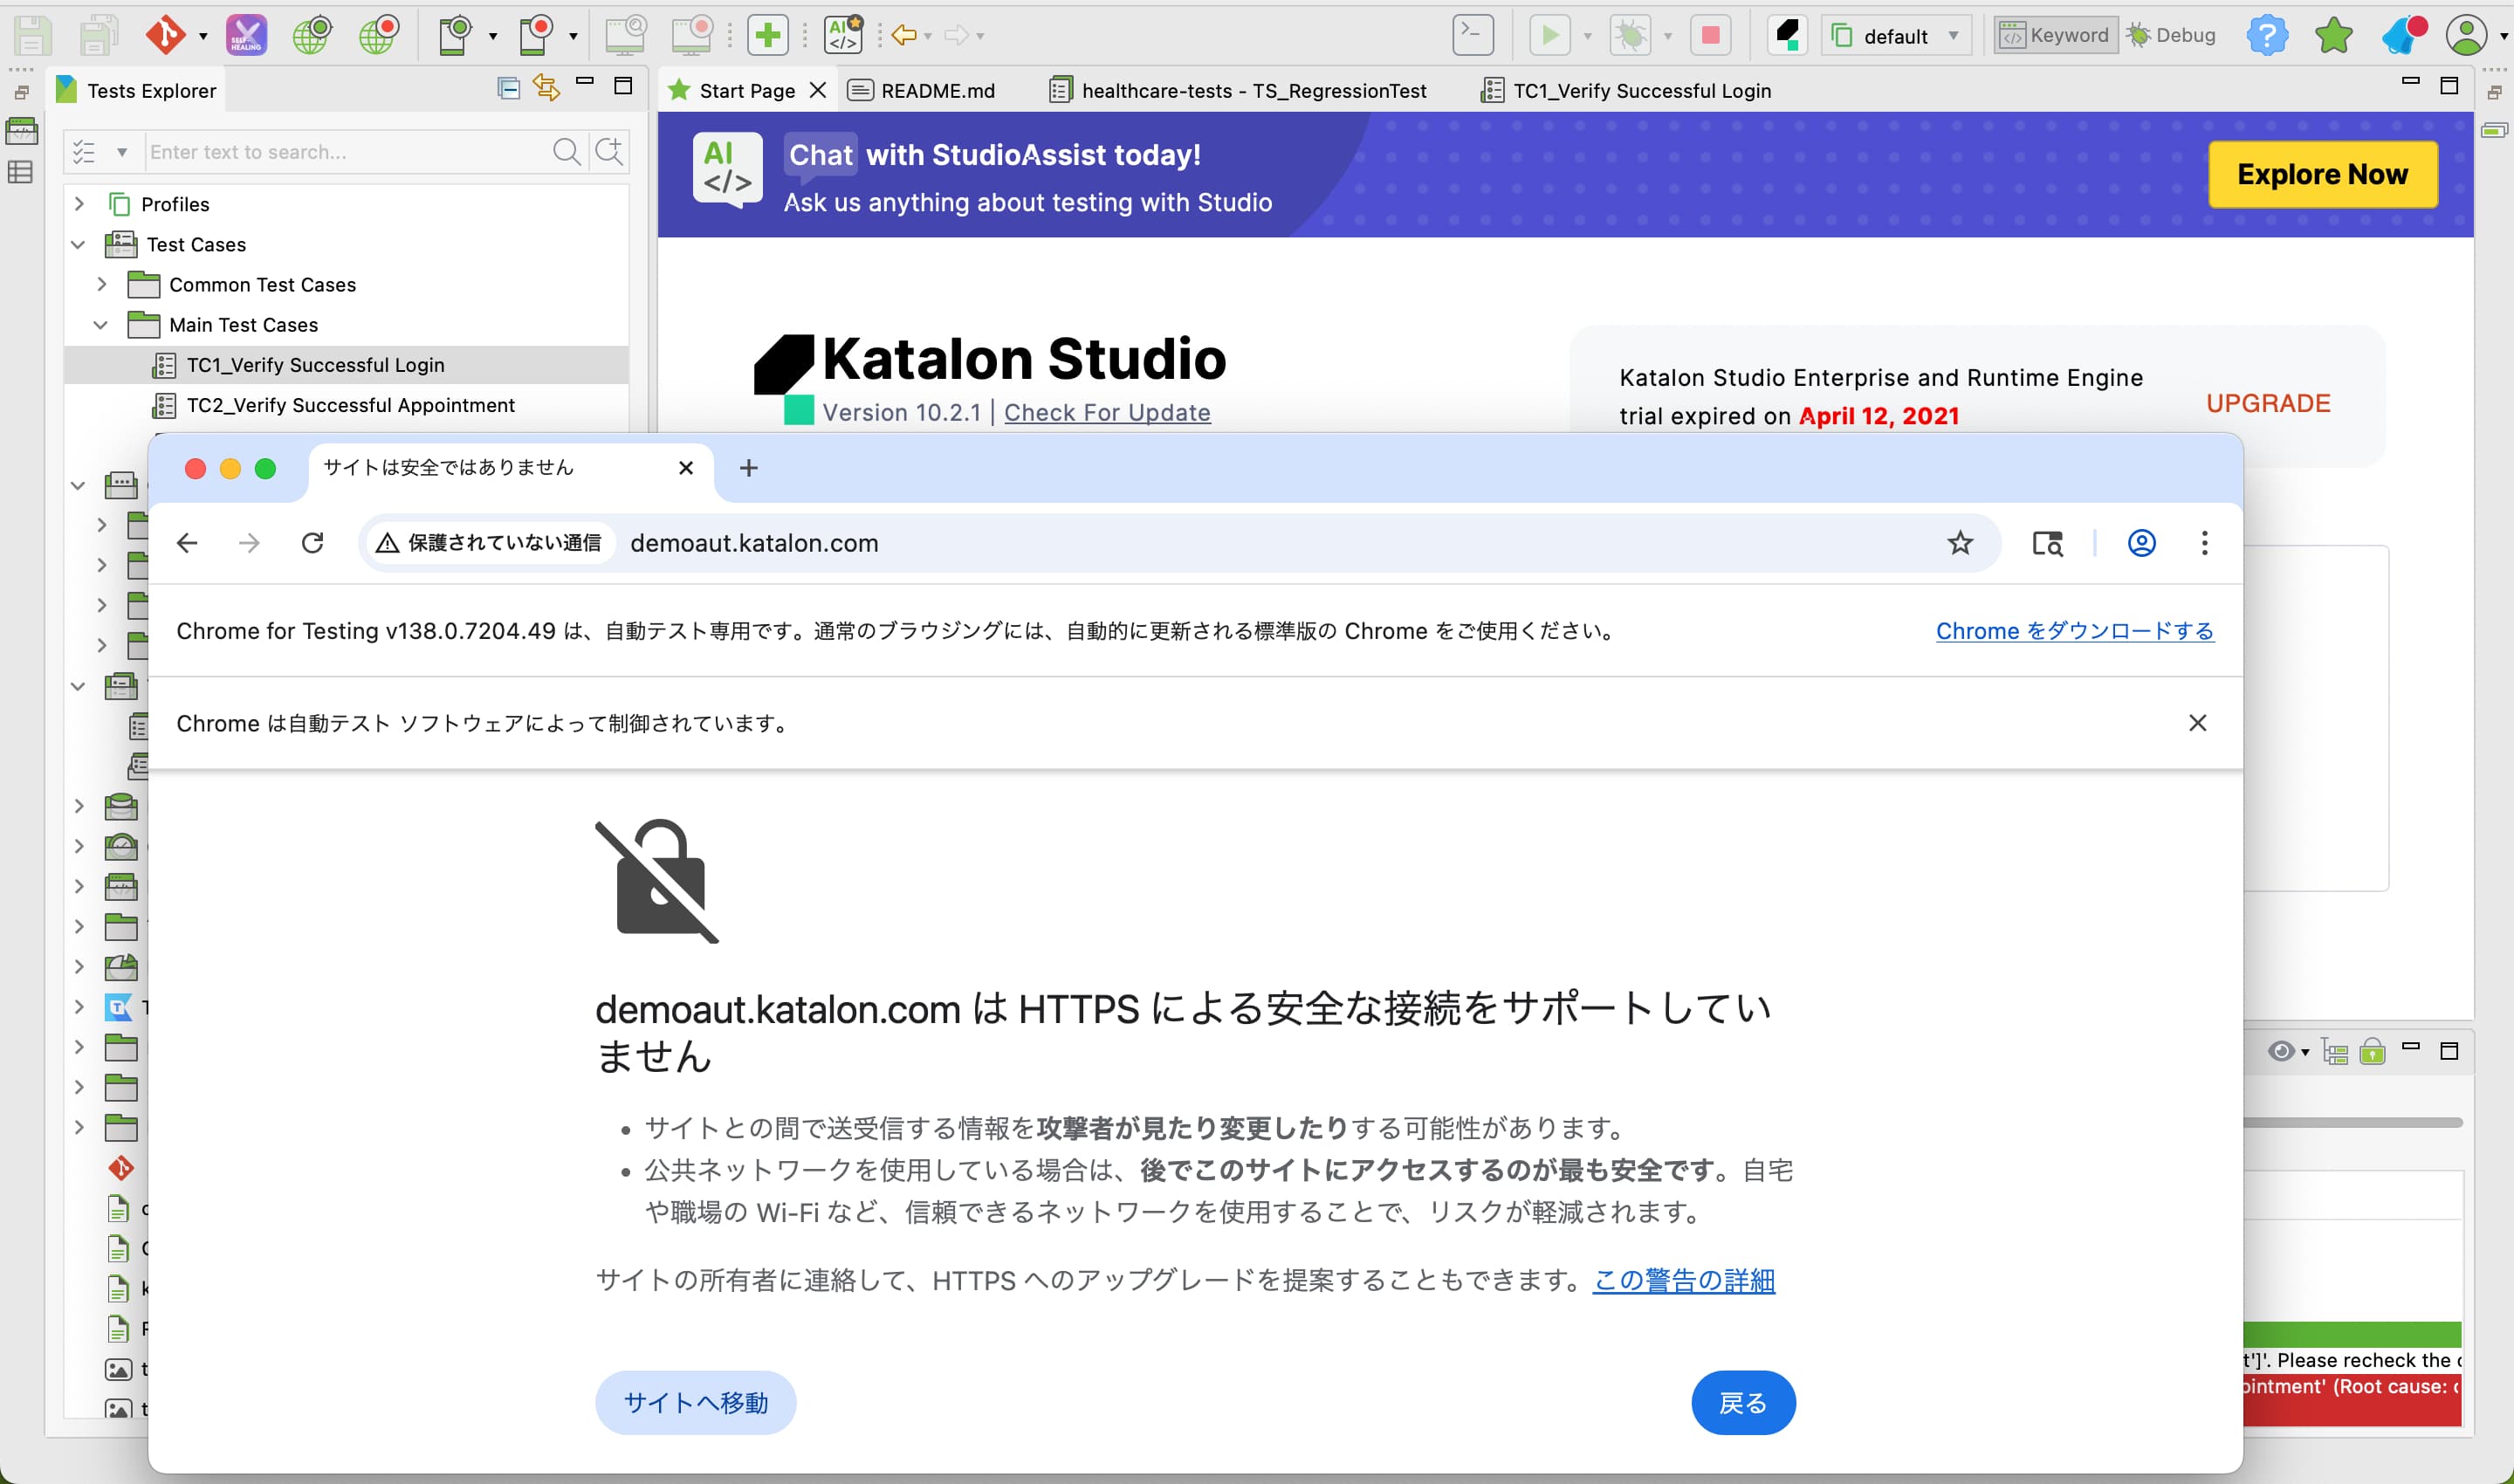Open the search filter dropdown in Tests Explorer

121,152
